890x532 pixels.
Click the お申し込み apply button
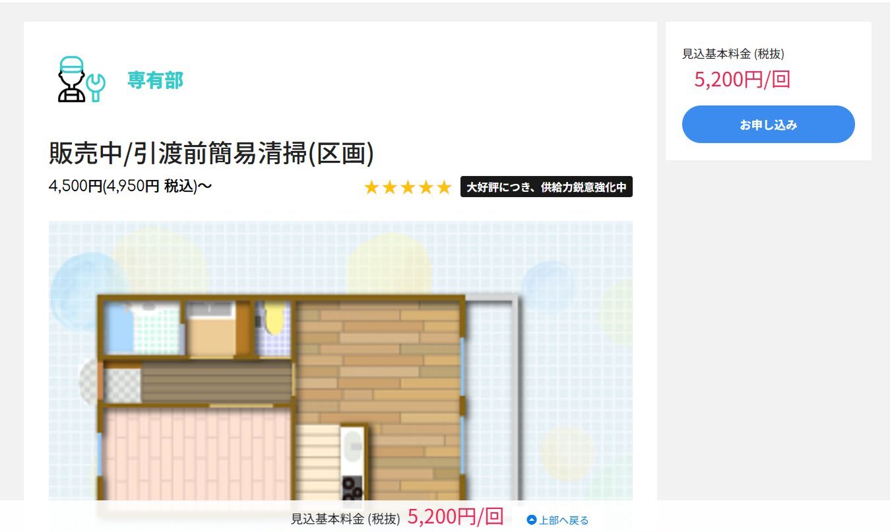tap(768, 125)
